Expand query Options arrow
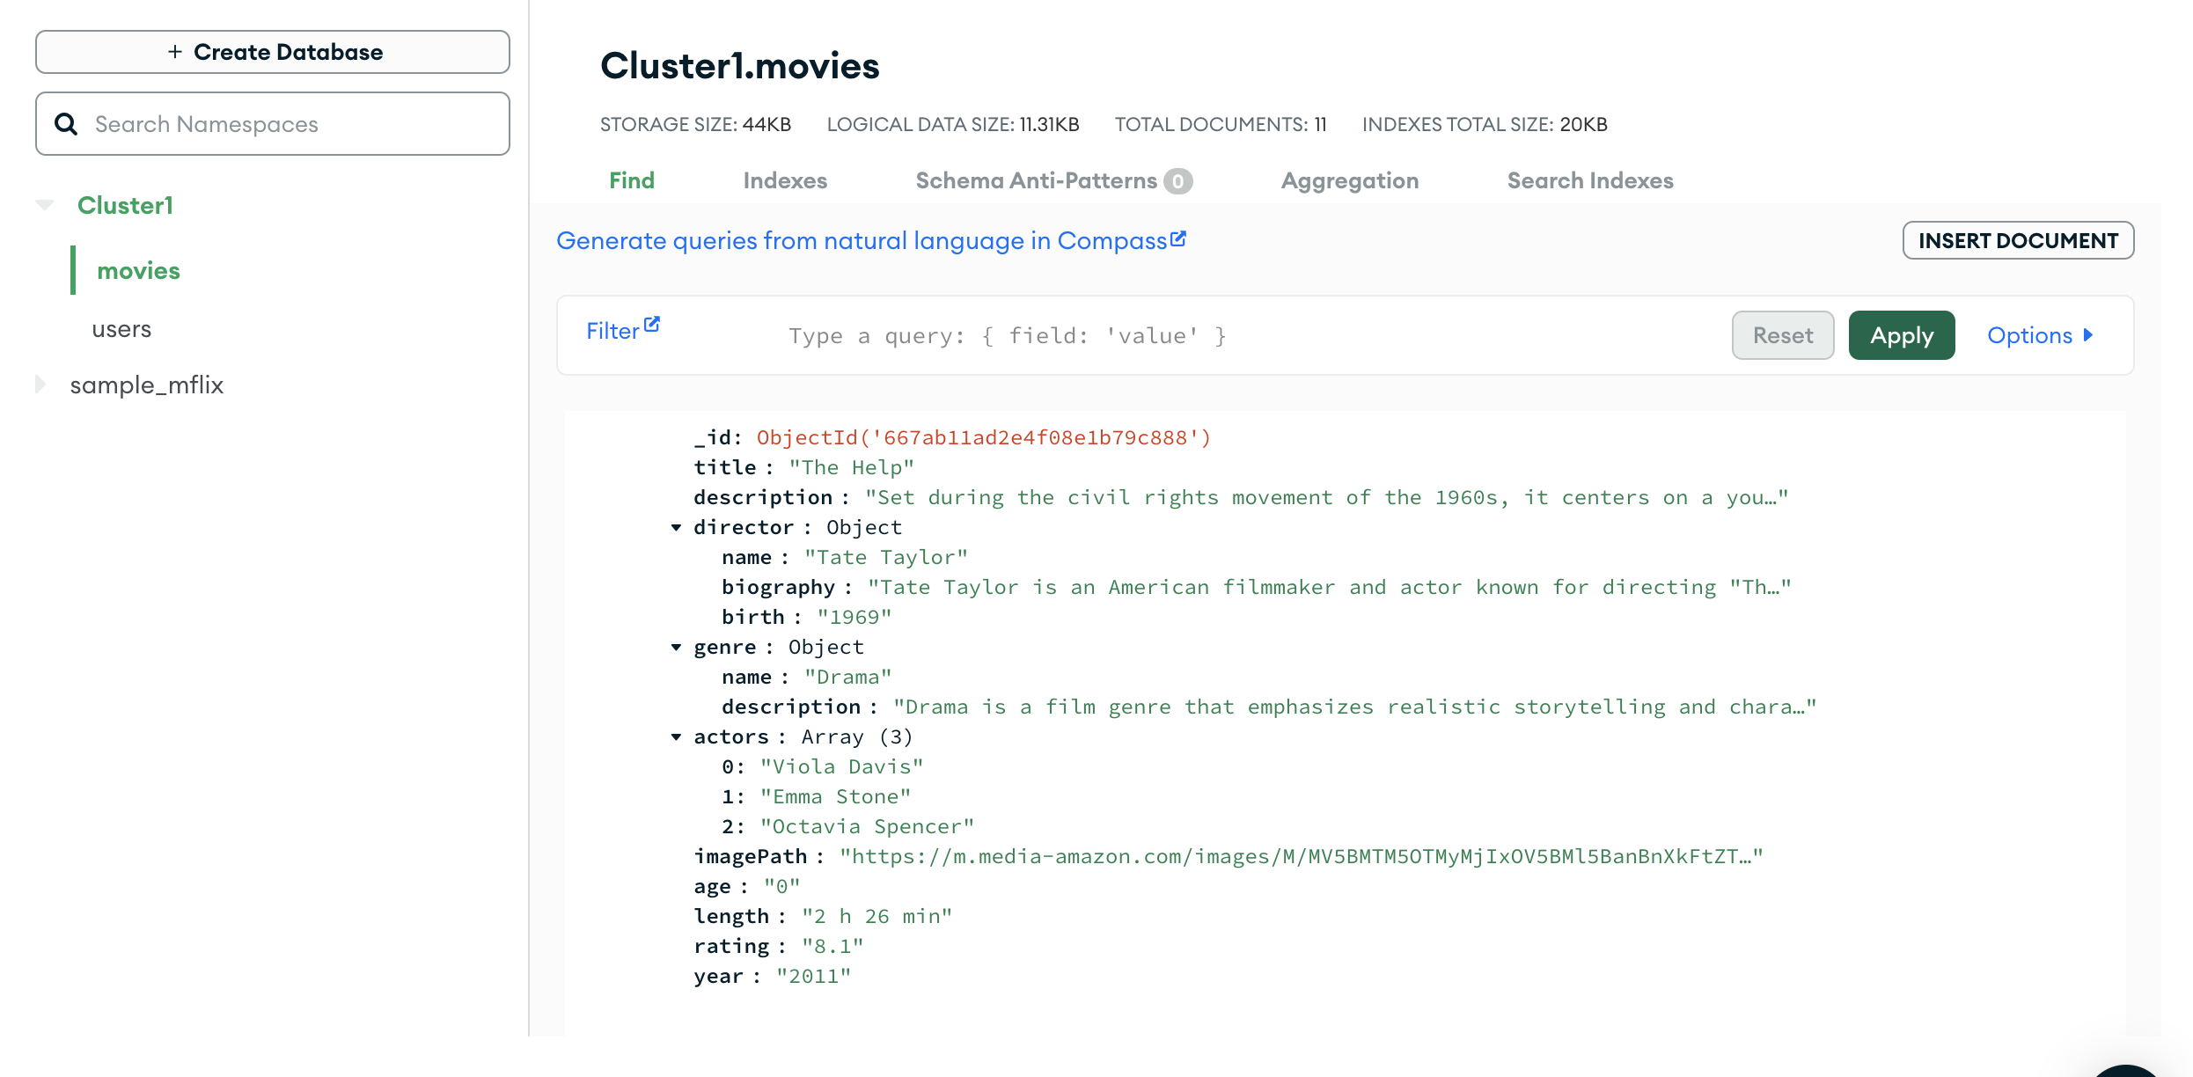This screenshot has width=2193, height=1077. tap(2087, 335)
